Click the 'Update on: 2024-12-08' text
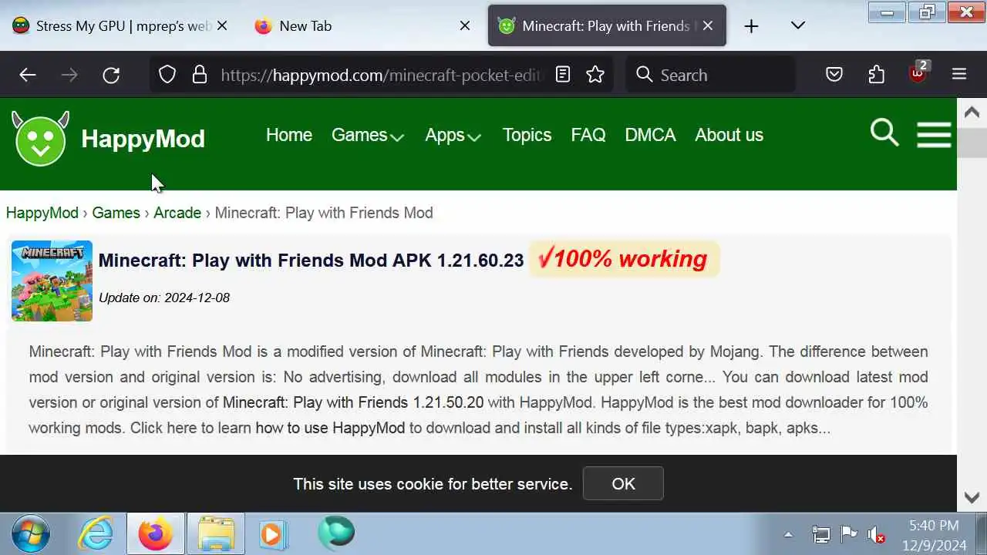Screen dimensions: 987x555 click(x=164, y=298)
